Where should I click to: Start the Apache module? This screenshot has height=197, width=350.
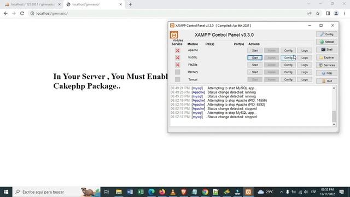pyautogui.click(x=255, y=51)
